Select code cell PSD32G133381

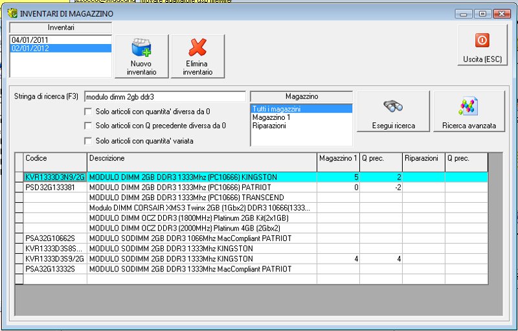coord(55,187)
